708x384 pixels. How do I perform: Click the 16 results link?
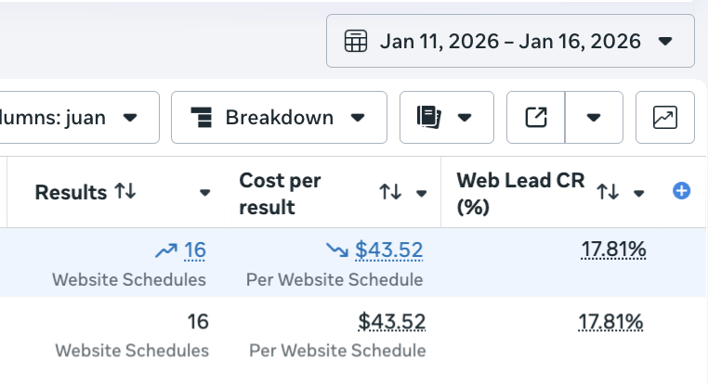click(x=195, y=250)
